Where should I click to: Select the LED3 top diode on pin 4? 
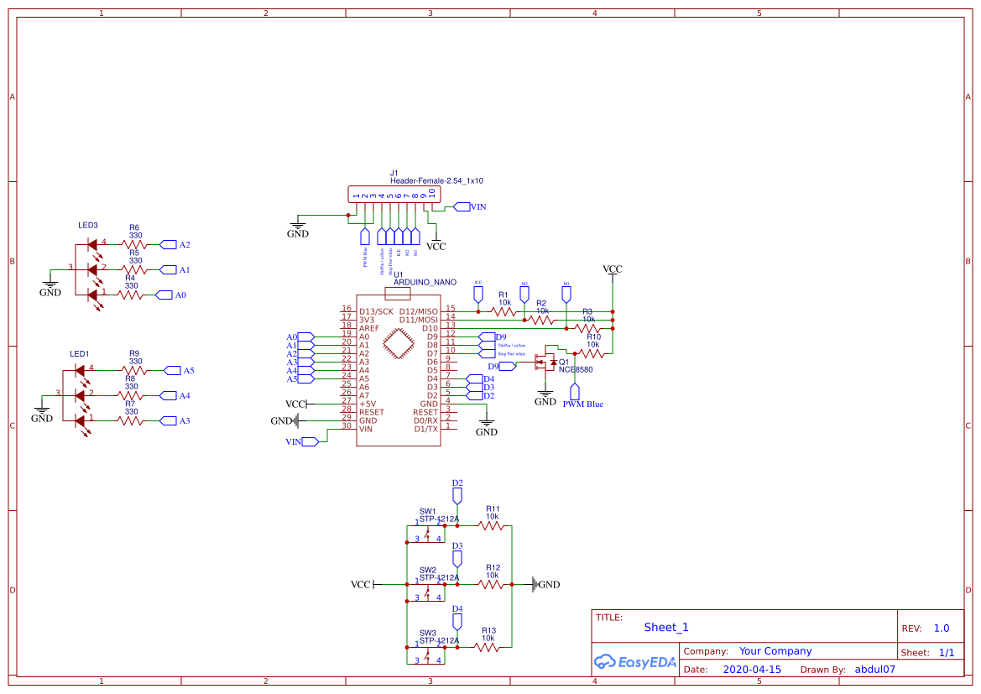92,245
